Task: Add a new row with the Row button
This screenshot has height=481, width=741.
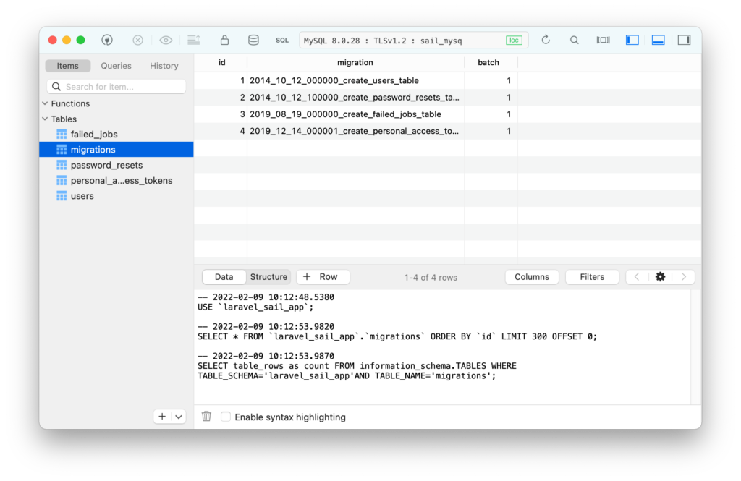Action: (323, 276)
